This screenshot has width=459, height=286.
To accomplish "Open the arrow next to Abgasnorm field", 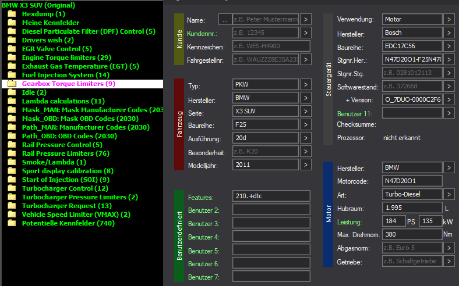I will pos(449,248).
